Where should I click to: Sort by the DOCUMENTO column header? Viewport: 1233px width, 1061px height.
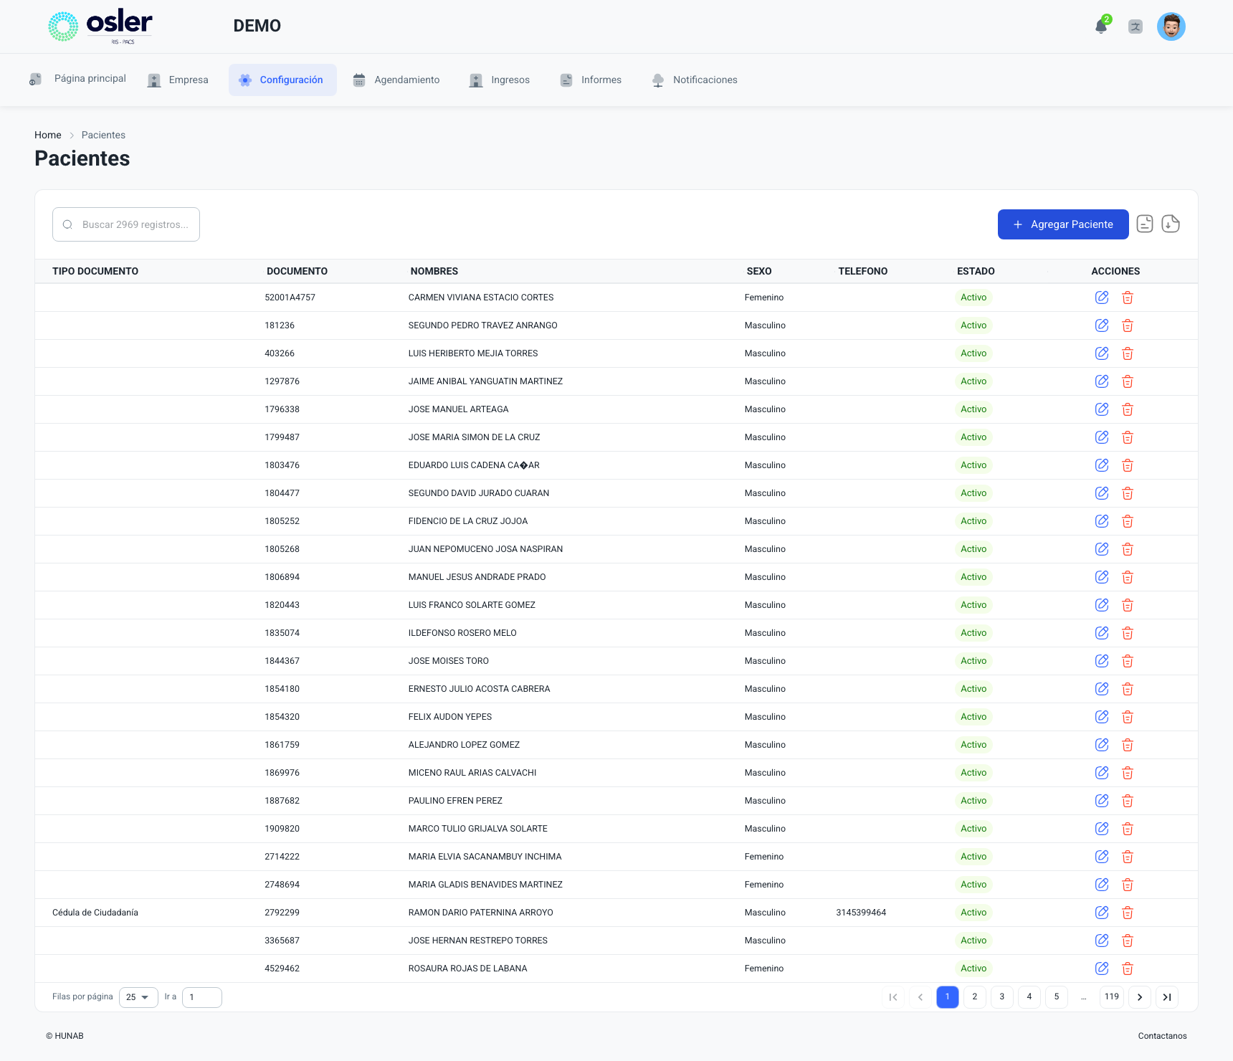tap(297, 271)
